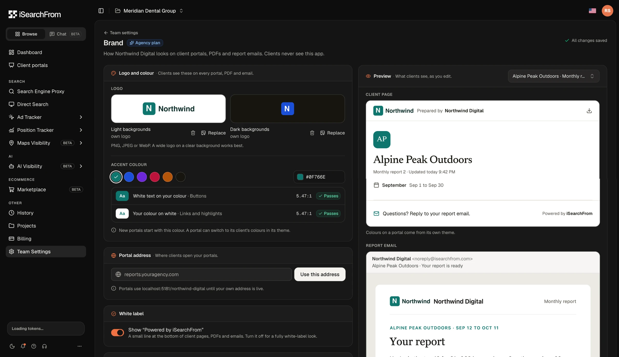Expand the AI Visibility submenu
Viewport: 619px width, 357px height.
coord(81,166)
